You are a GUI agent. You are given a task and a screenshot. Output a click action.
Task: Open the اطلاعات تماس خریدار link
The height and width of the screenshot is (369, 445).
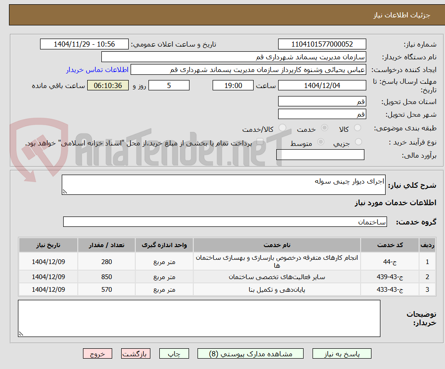click(x=97, y=70)
